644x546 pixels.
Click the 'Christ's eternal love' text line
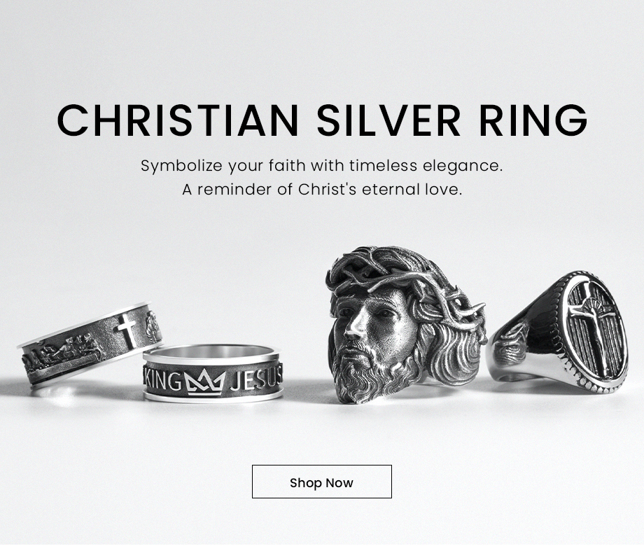click(x=322, y=190)
